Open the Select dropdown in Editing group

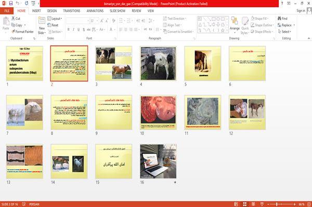[284, 32]
